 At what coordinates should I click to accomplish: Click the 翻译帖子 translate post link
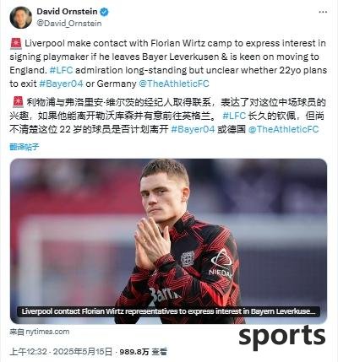[x=25, y=147]
